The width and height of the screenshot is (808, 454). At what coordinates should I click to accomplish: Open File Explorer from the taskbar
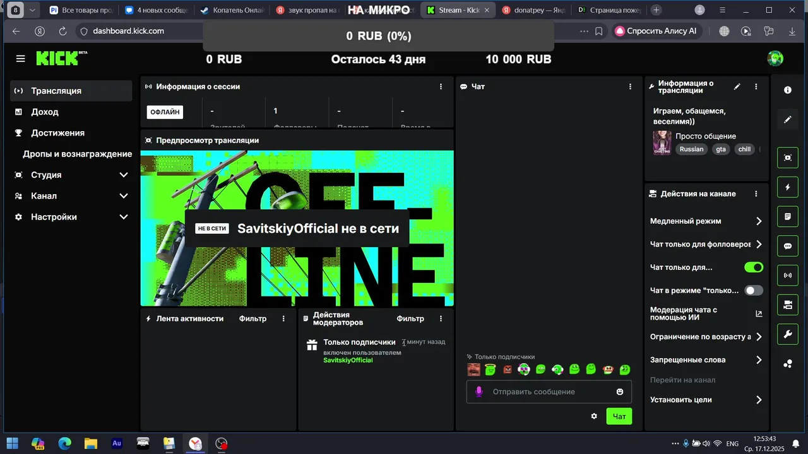91,444
